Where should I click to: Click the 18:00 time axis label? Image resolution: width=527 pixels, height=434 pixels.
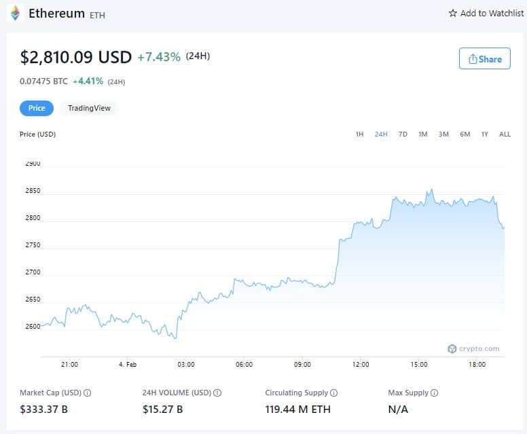[477, 365]
